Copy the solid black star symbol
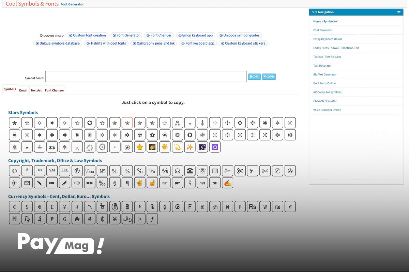 tap(14, 123)
